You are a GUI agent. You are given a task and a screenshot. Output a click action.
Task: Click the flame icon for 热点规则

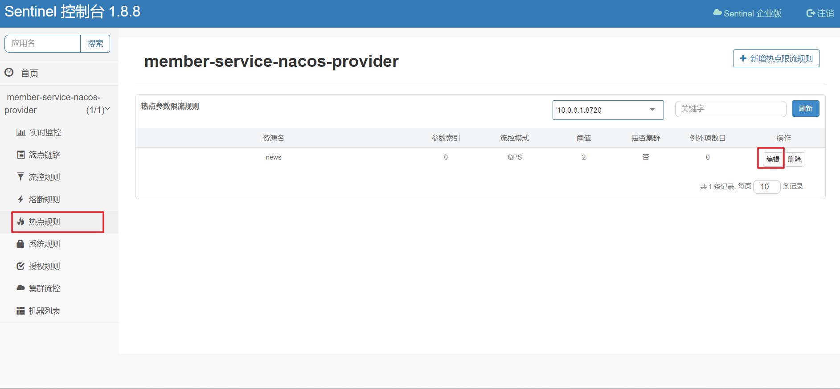click(20, 221)
